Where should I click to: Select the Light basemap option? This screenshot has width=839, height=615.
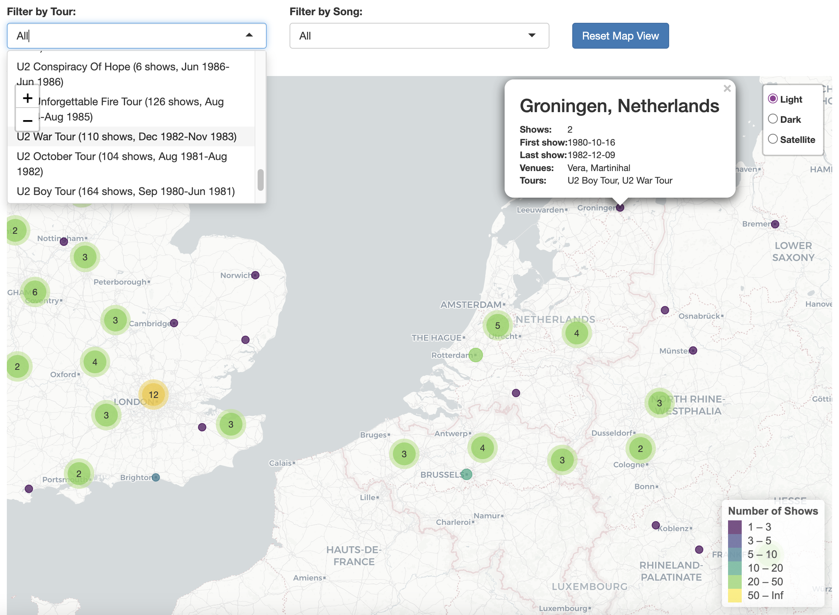click(x=773, y=99)
